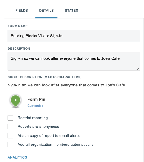This screenshot has height=162, width=144.
Task: Click the Form Pin heading text
Action: tap(36, 99)
